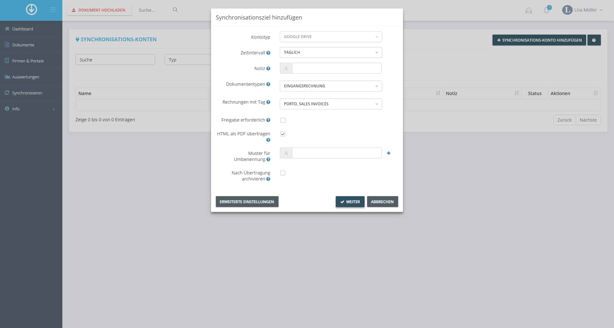Show help for Nach Übertragung archivieren
Screen dimensions: 614x328
coord(268,179)
